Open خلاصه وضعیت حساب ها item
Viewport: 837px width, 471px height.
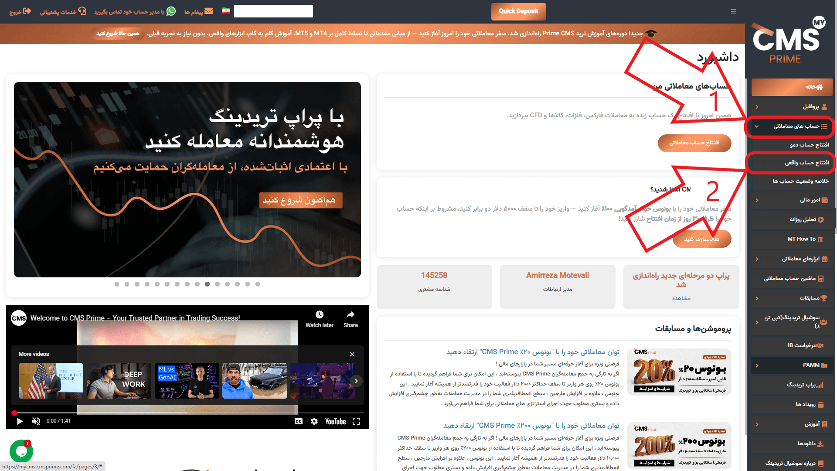[x=801, y=181]
